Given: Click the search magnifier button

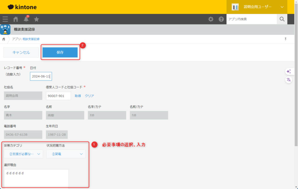Looking at the screenshot, I should coord(282,19).
